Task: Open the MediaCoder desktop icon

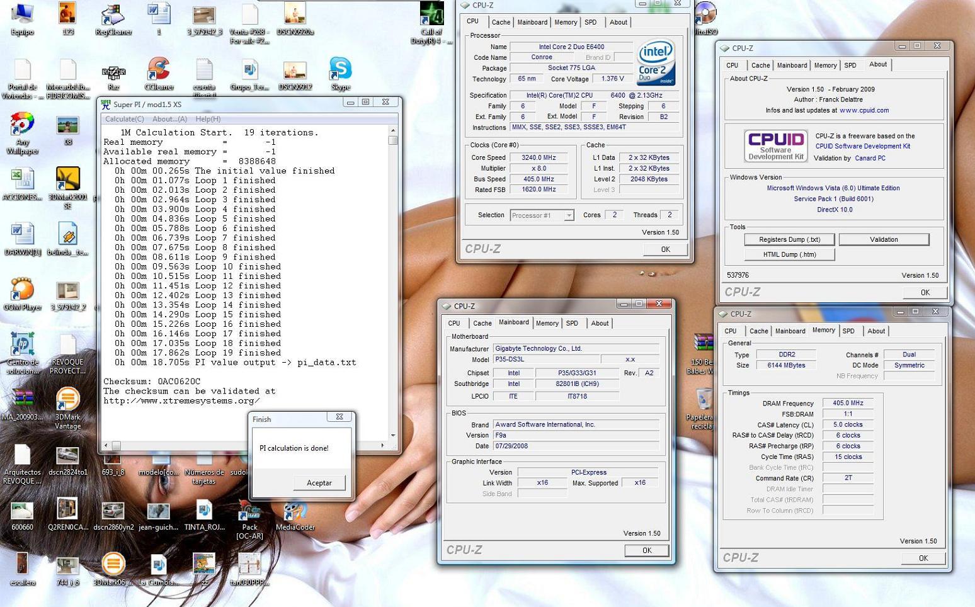Action: [295, 514]
